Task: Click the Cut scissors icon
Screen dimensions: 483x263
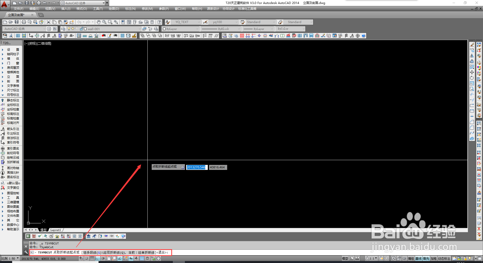Action: (x=49, y=22)
